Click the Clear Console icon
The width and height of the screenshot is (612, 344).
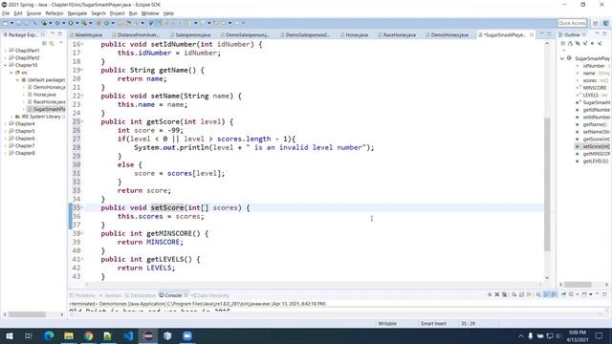(514, 294)
